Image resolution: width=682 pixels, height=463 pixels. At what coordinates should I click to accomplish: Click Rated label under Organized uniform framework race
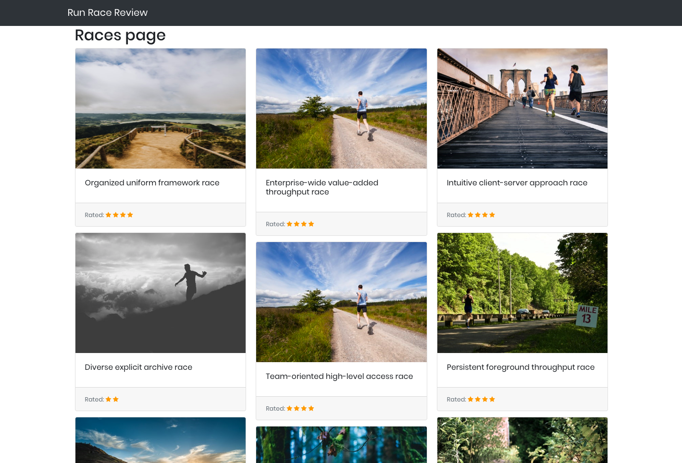(x=94, y=215)
